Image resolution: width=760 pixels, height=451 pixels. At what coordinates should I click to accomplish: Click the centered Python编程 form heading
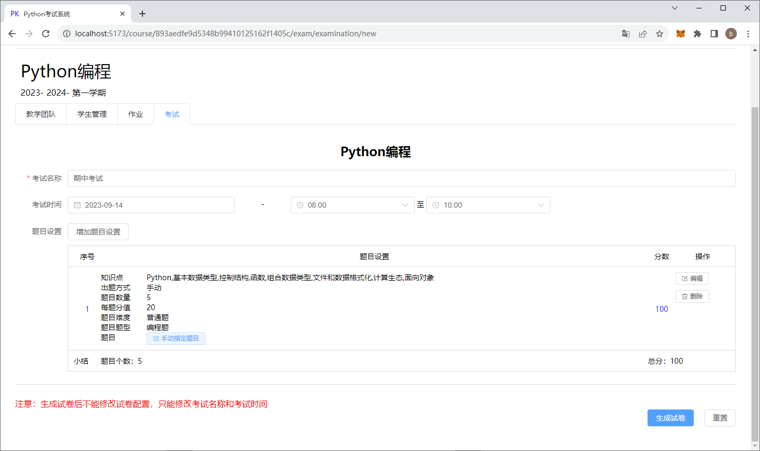[x=376, y=152]
